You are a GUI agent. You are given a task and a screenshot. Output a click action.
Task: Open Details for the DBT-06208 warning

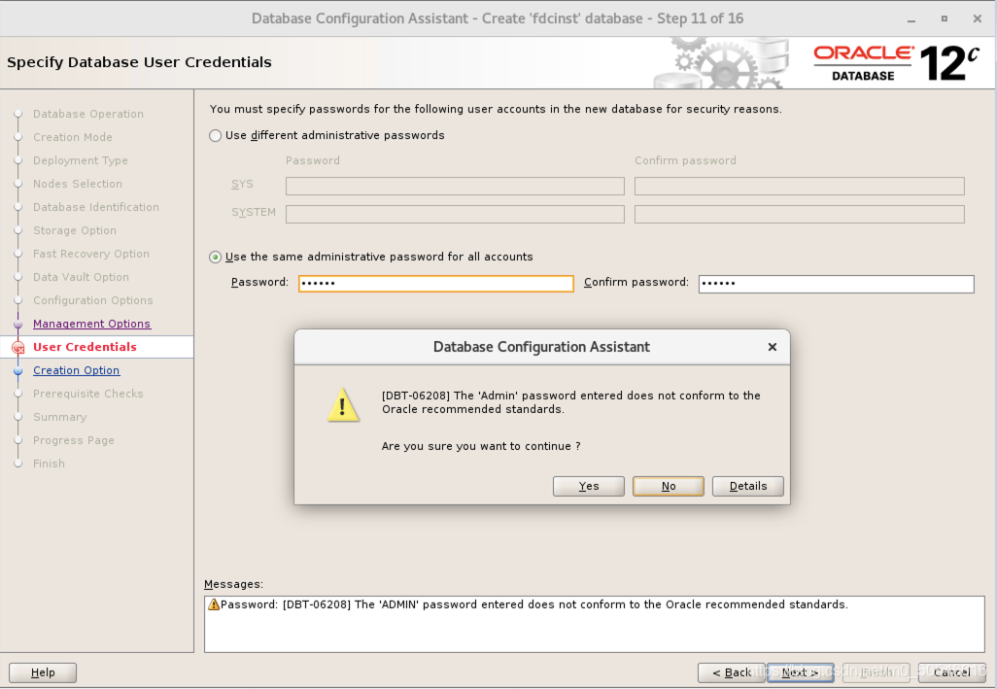pyautogui.click(x=748, y=486)
